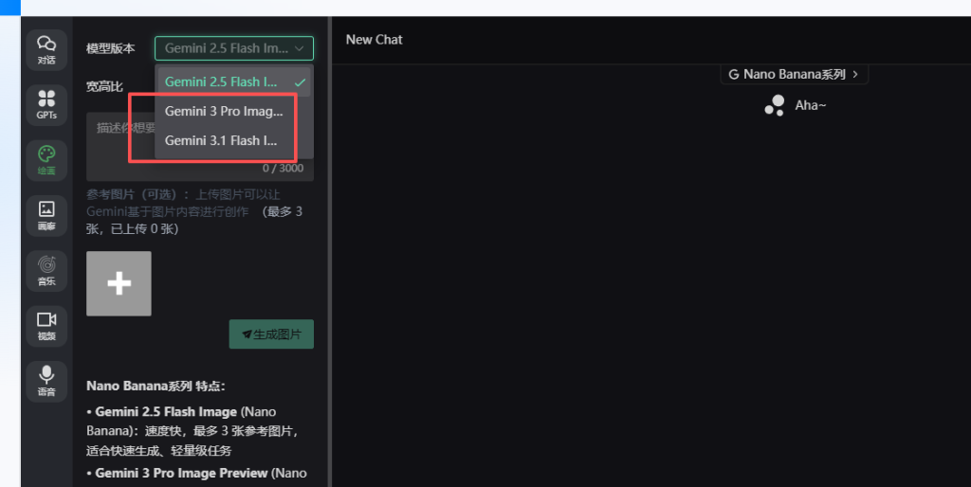Click the New Chat title
The image size is (971, 487).
374,40
